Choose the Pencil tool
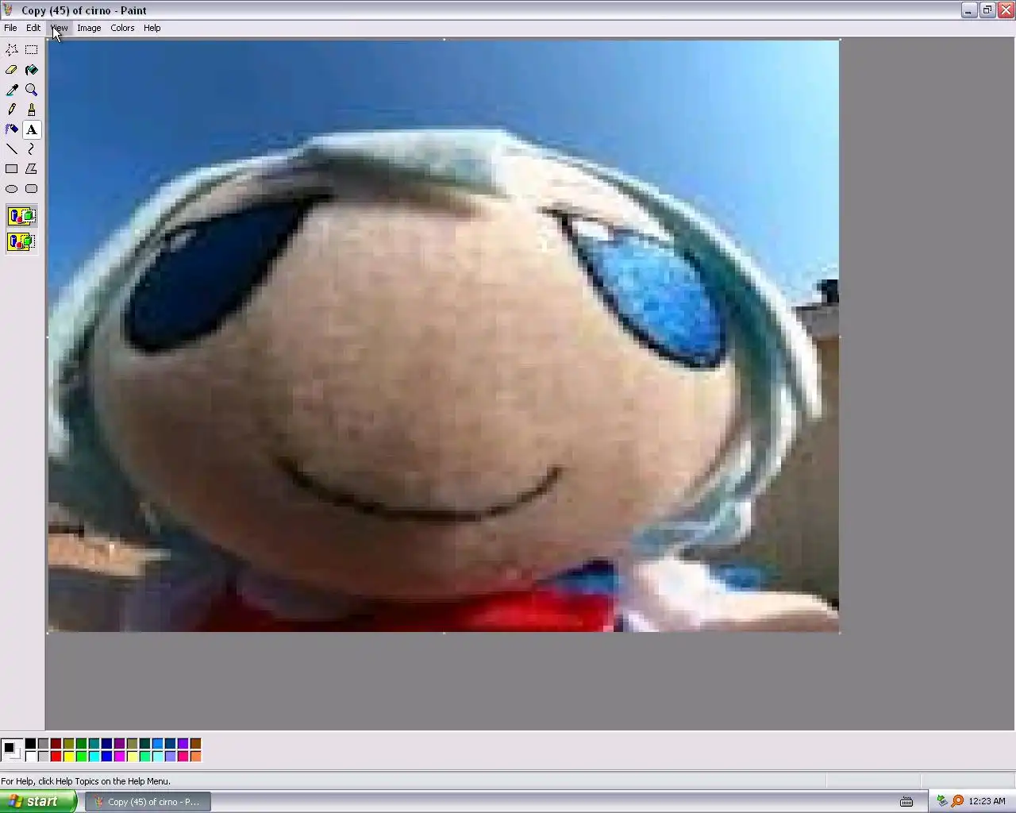 coord(12,110)
